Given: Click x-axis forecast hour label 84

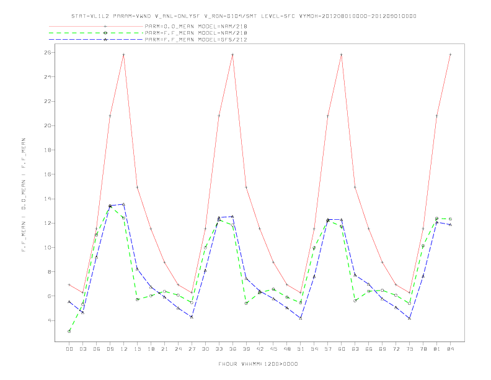Looking at the screenshot, I should point(450,349).
